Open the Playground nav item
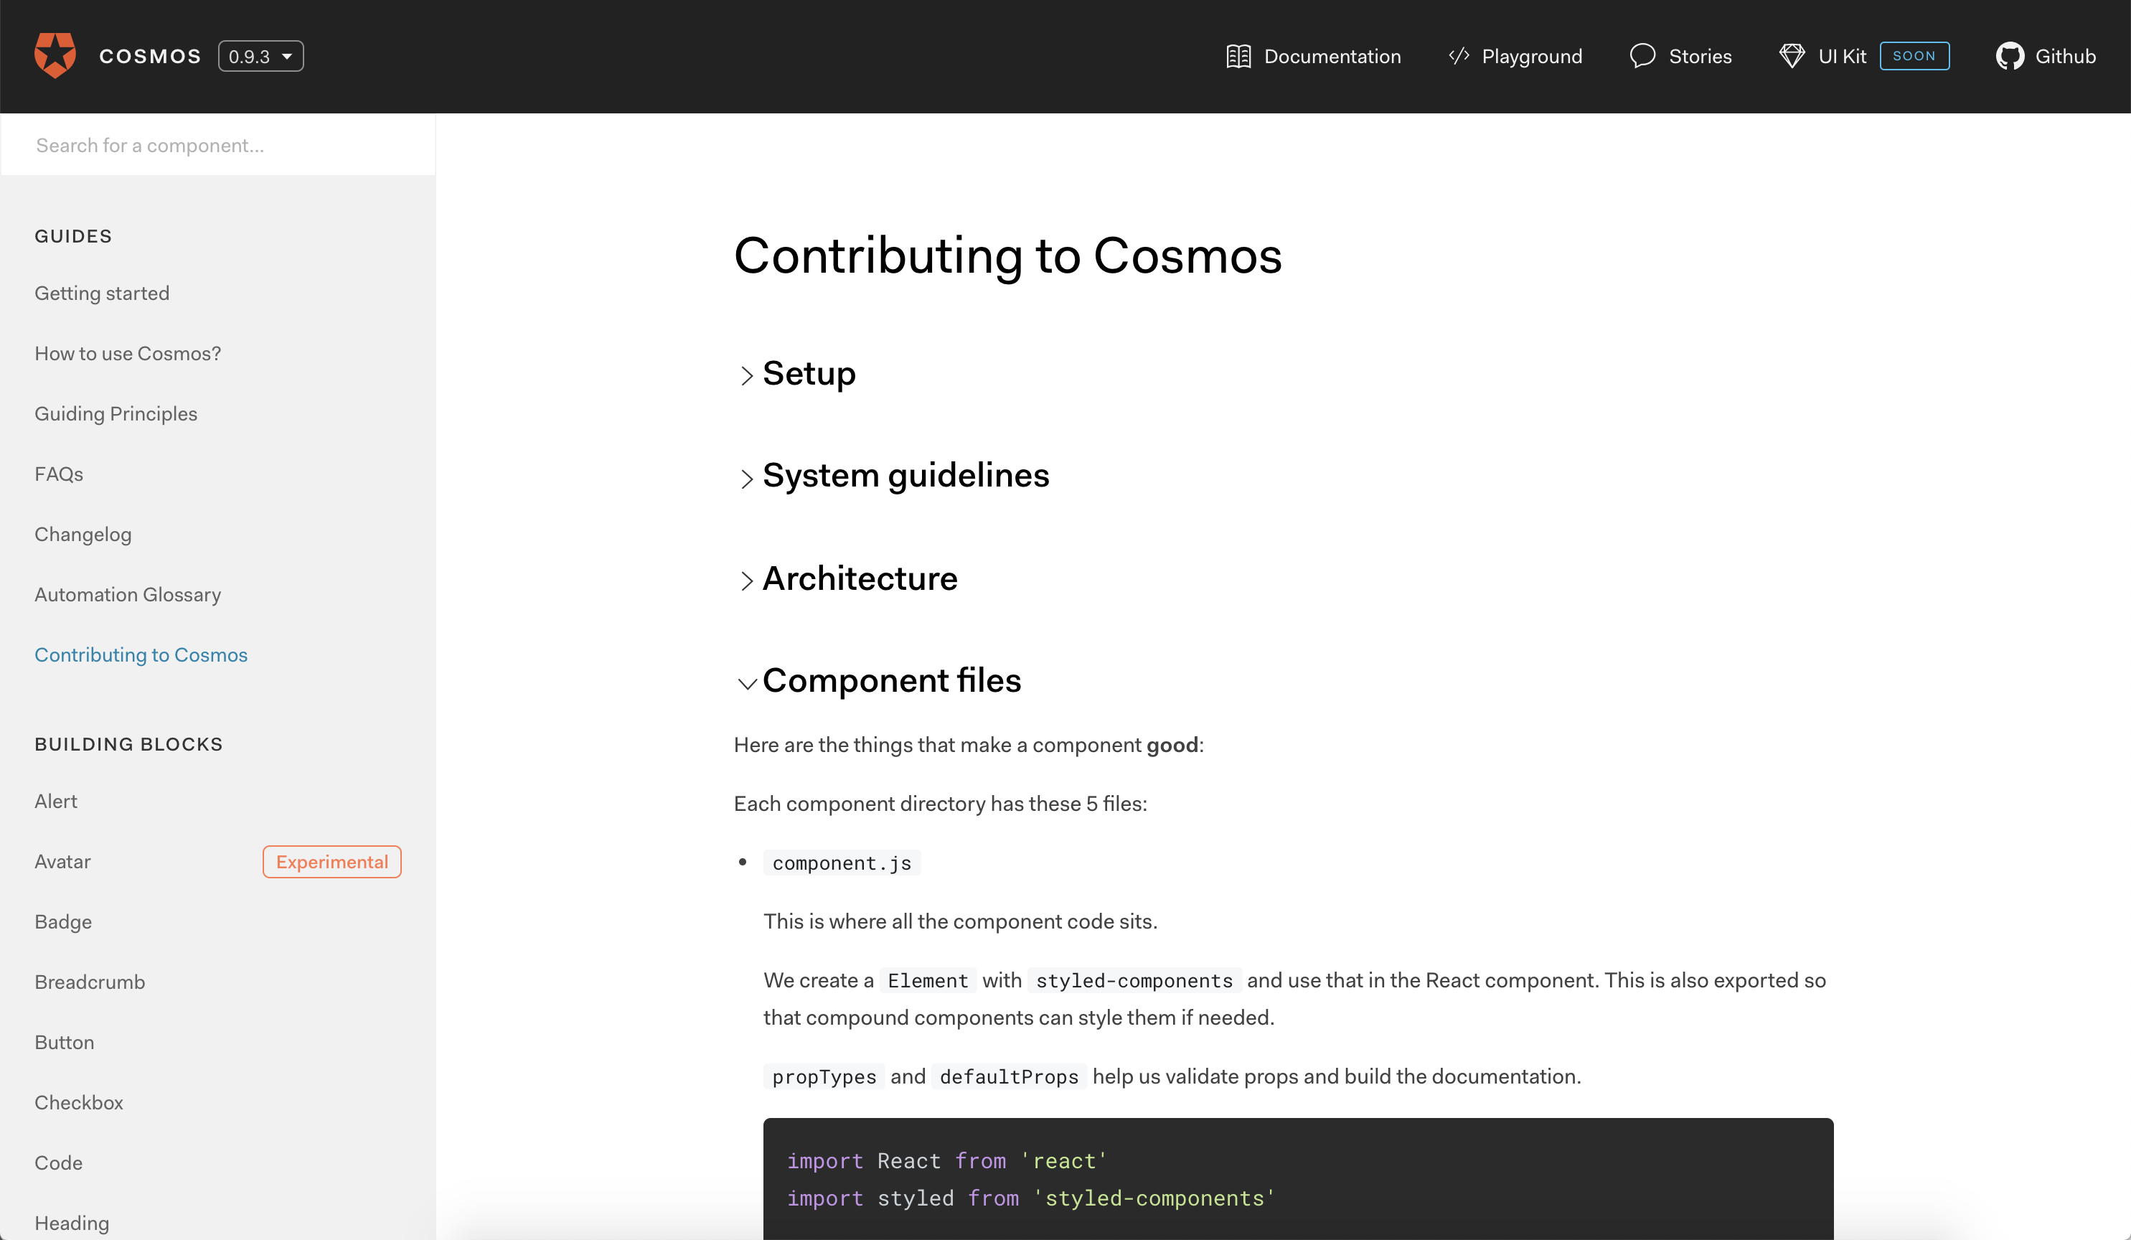Image resolution: width=2131 pixels, height=1240 pixels. [1530, 57]
